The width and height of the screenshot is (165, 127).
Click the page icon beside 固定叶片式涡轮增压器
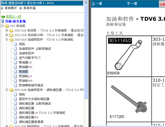tap(15, 99)
